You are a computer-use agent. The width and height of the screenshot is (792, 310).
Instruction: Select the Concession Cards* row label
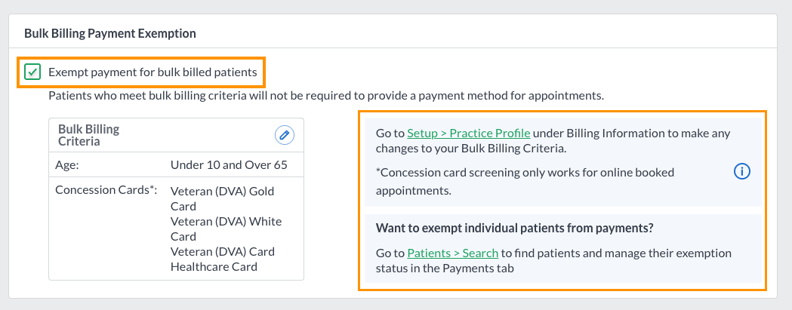[106, 190]
